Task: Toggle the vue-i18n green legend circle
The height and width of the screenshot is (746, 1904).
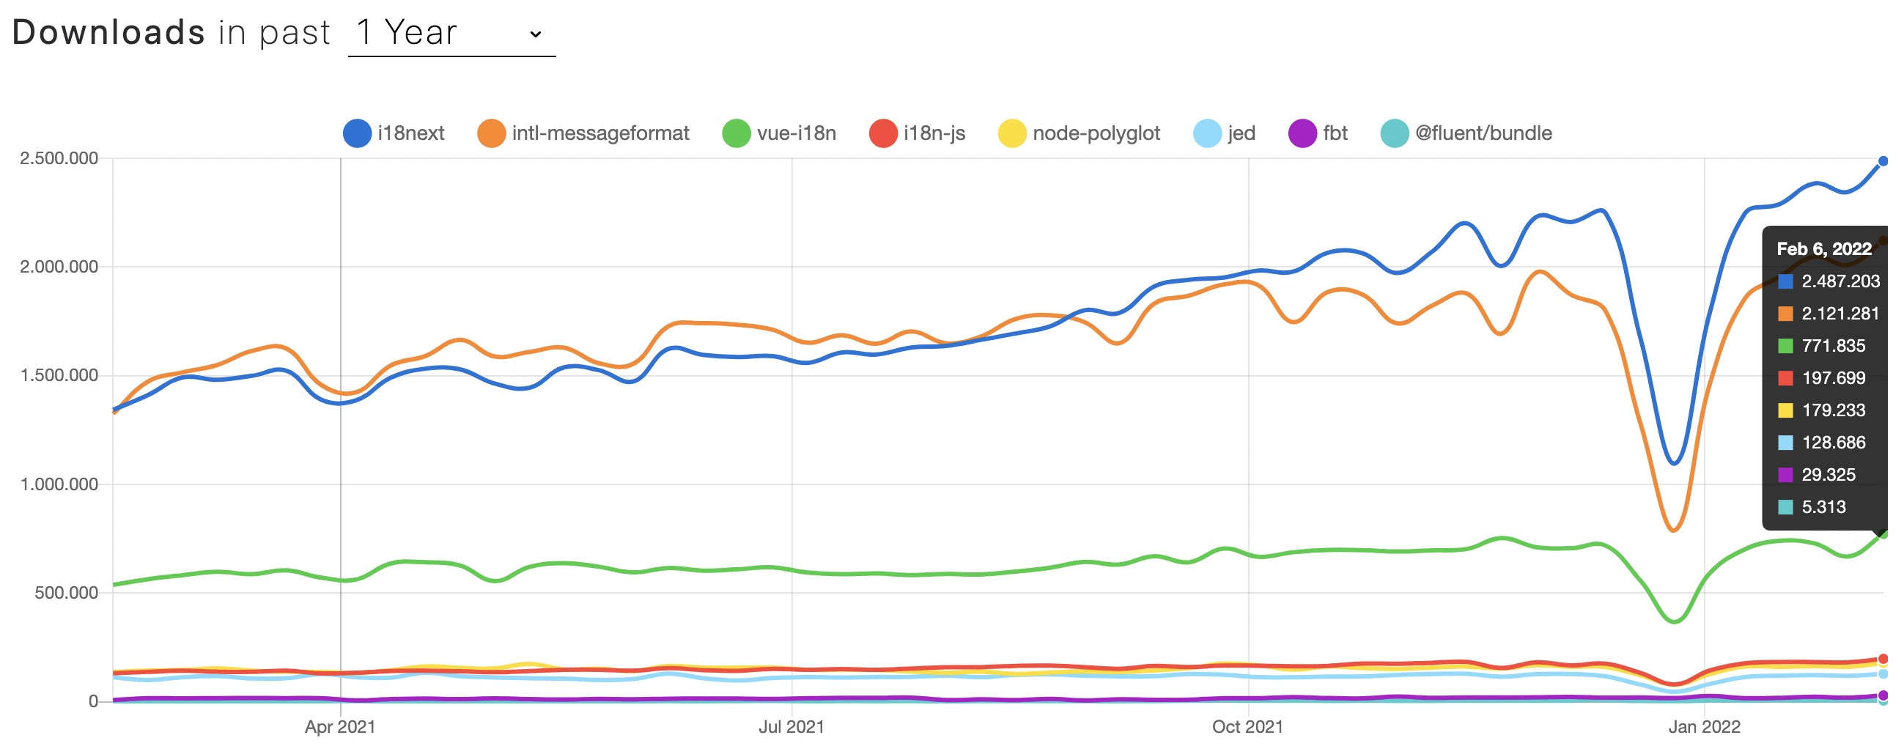Action: pyautogui.click(x=737, y=134)
